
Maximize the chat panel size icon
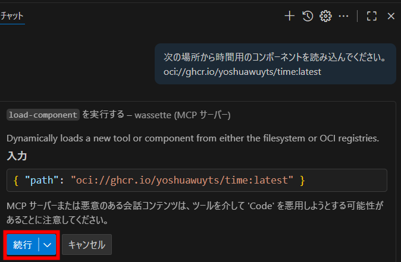(x=372, y=16)
